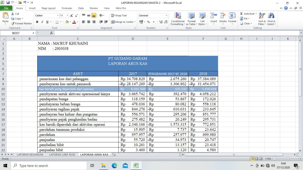The width and height of the screenshot is (303, 170).
Task: Click the Find & Select icon
Action: tap(271, 16)
